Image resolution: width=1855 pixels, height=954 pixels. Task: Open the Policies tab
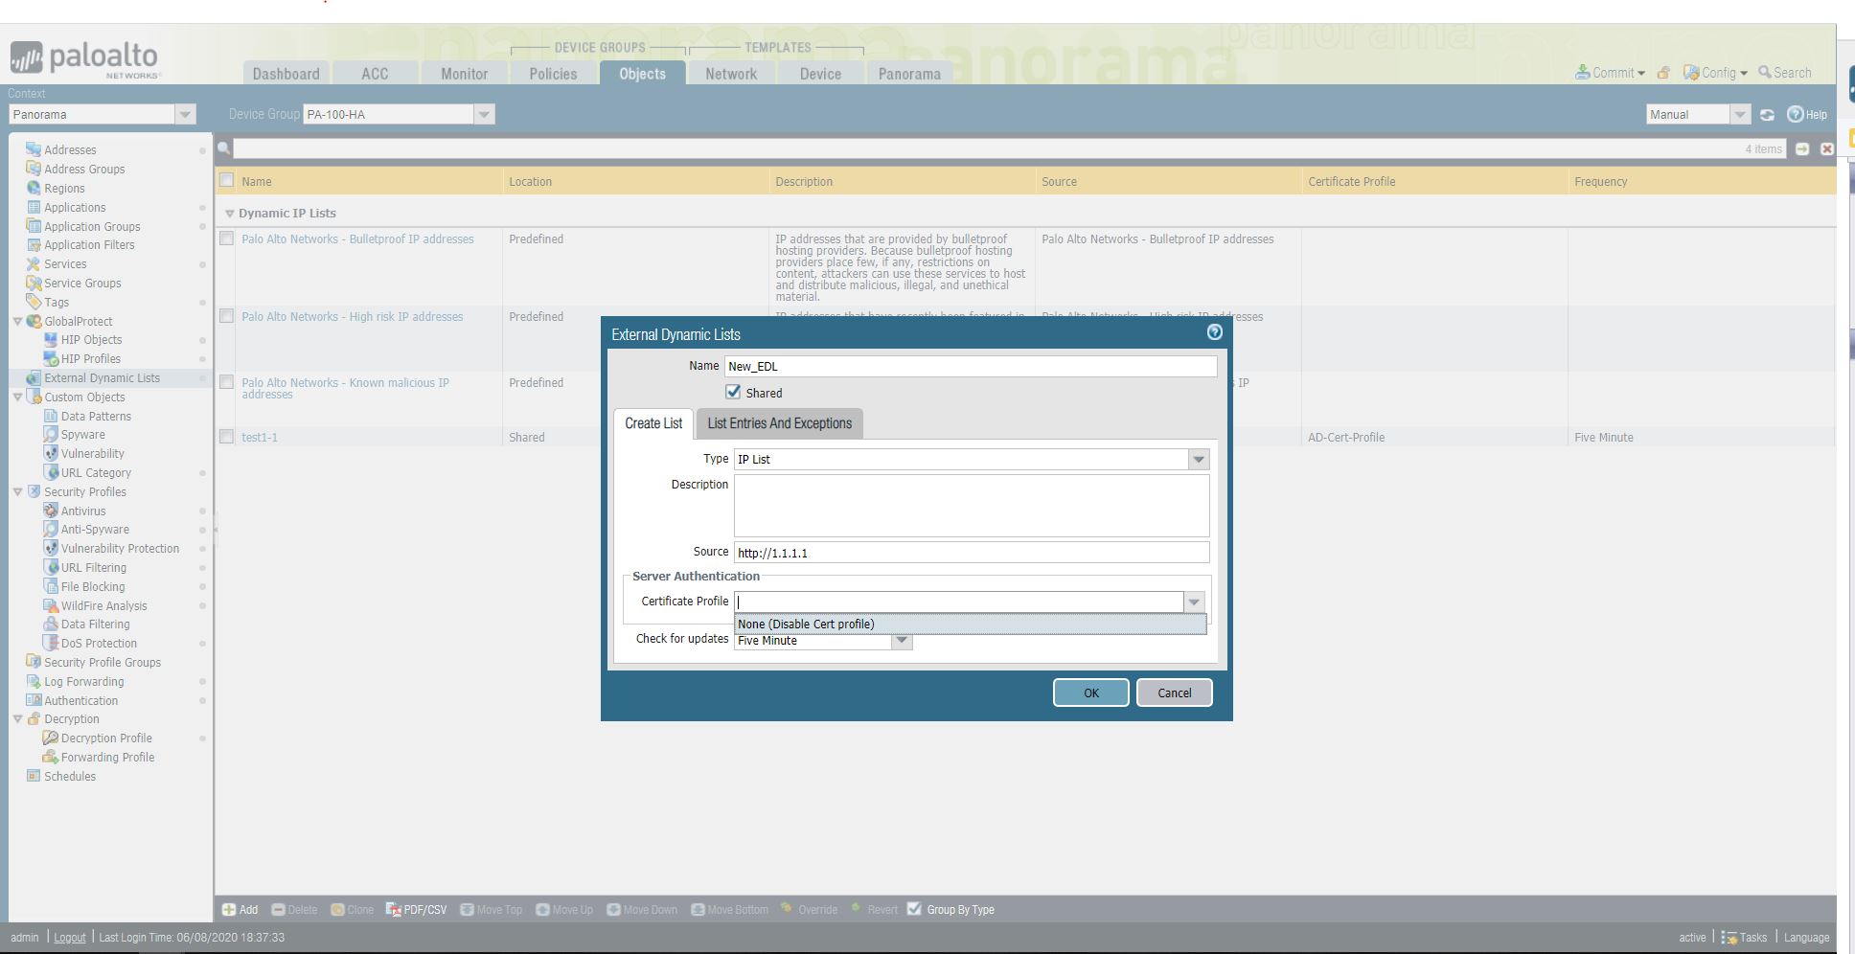553,74
